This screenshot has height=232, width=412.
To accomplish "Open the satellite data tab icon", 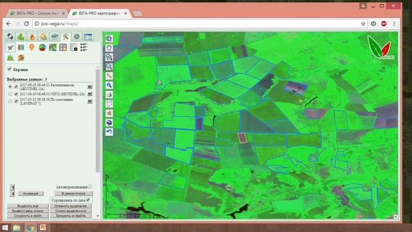I will [x=10, y=37].
